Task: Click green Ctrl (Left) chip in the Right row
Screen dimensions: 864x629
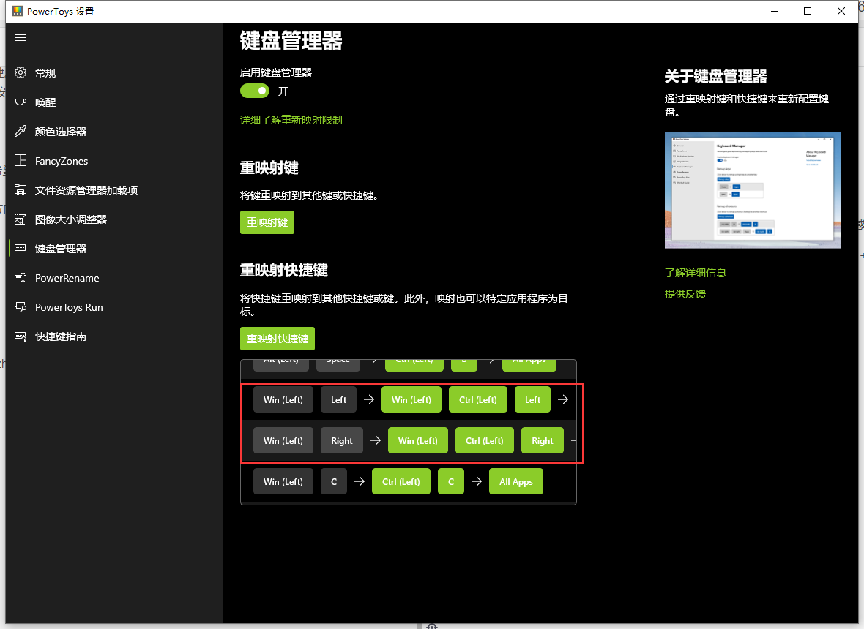Action: click(484, 440)
